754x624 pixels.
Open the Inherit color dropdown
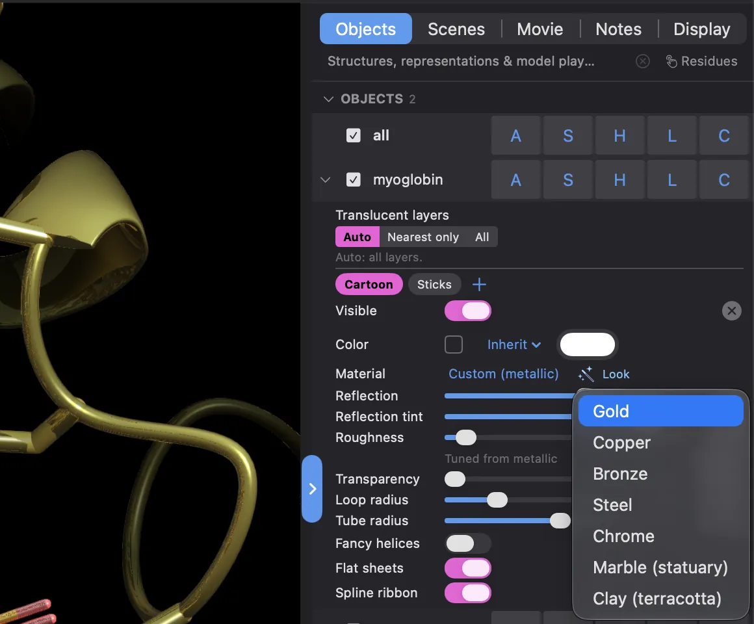[514, 344]
